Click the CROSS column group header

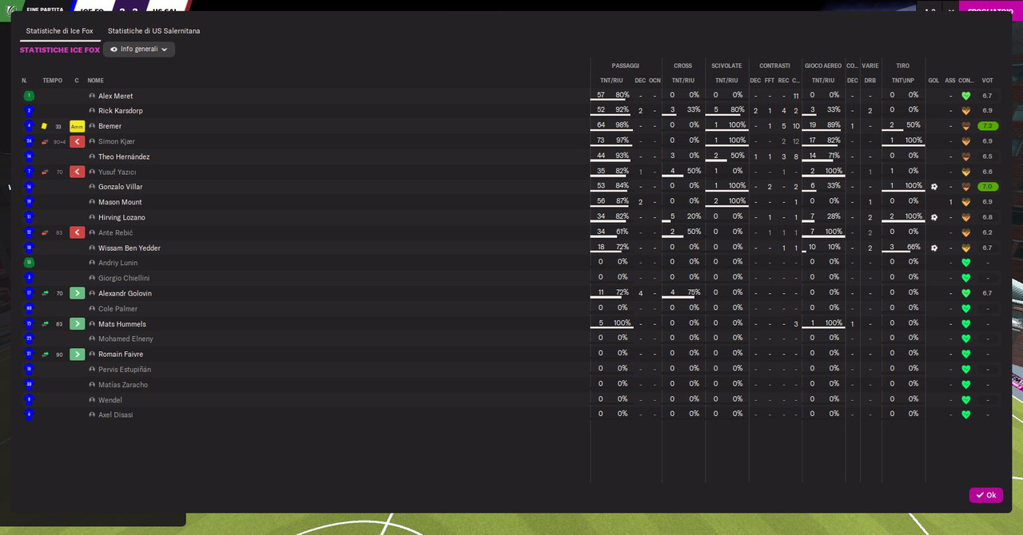pyautogui.click(x=683, y=65)
